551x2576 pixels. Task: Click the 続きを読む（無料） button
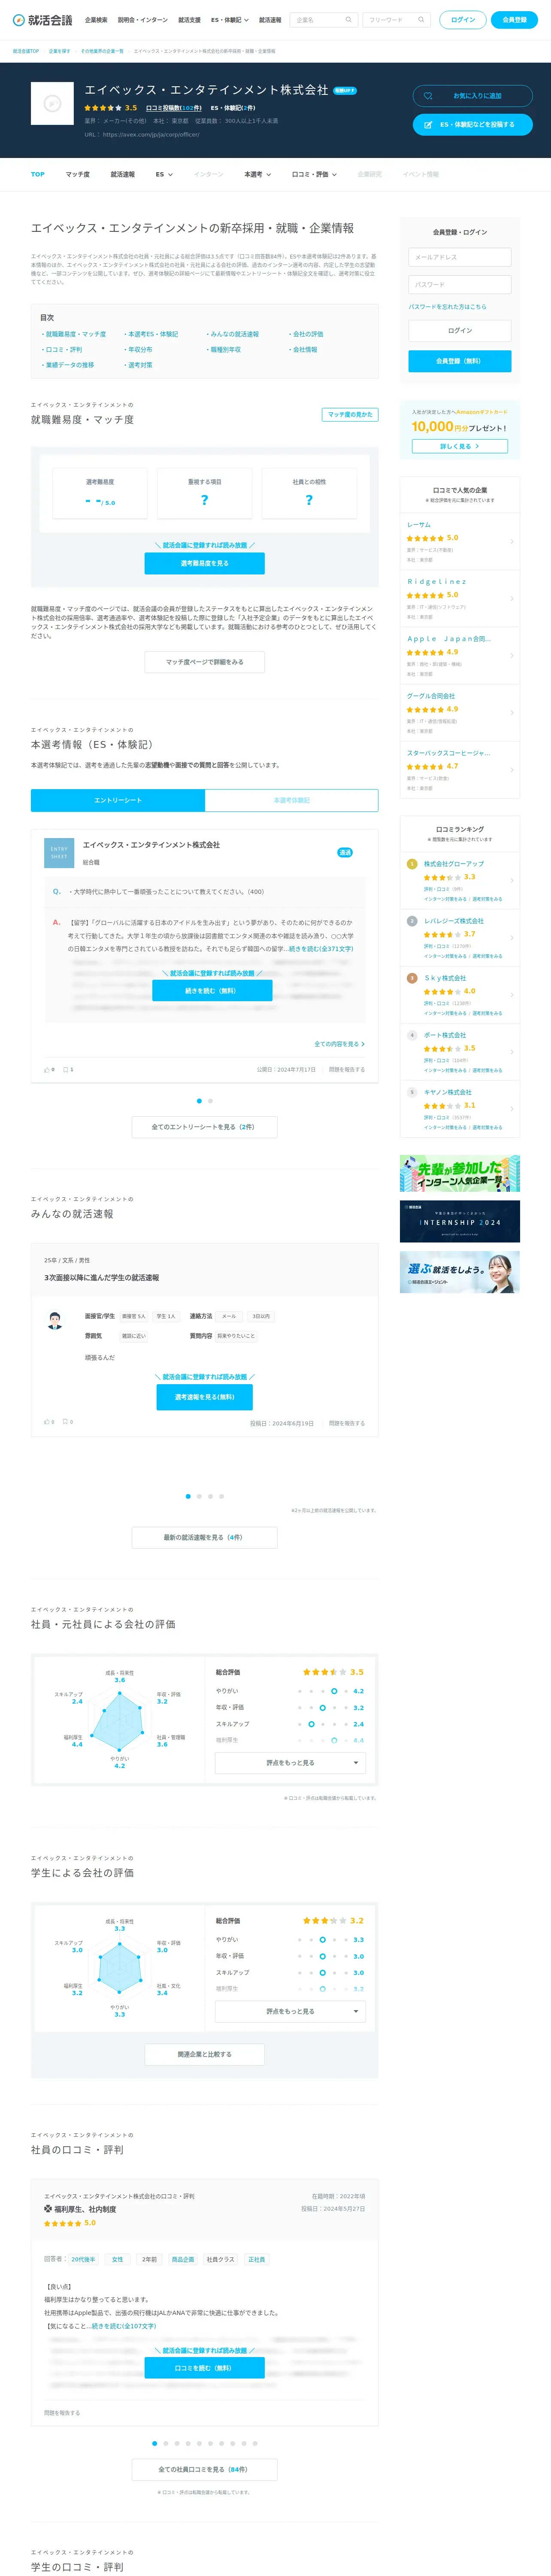211,991
